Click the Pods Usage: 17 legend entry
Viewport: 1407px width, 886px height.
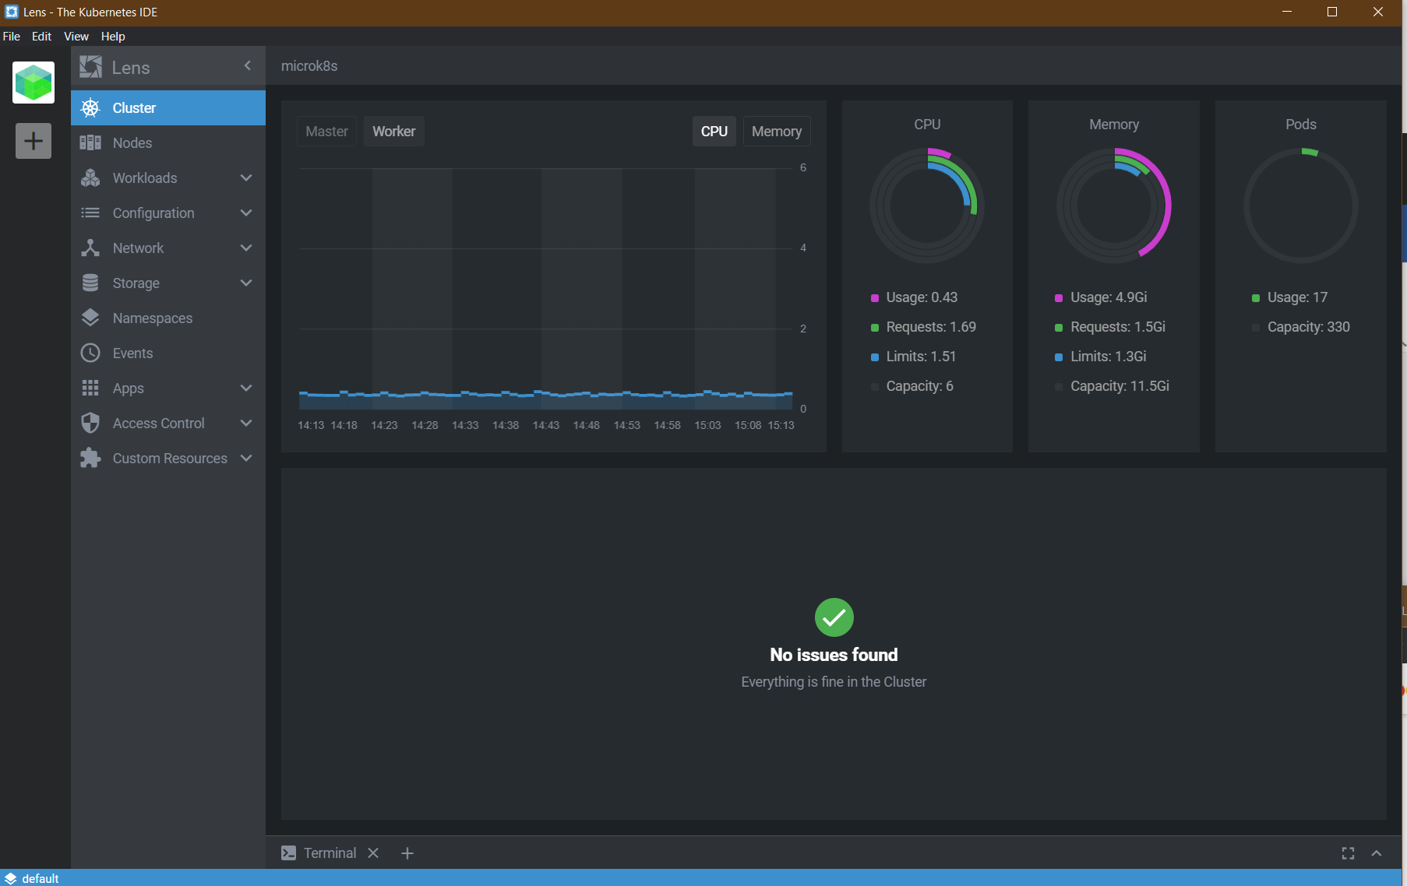click(1290, 297)
